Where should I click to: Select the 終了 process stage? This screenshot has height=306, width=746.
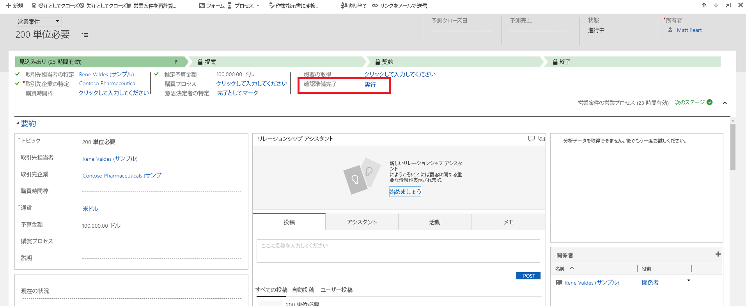click(x=632, y=62)
